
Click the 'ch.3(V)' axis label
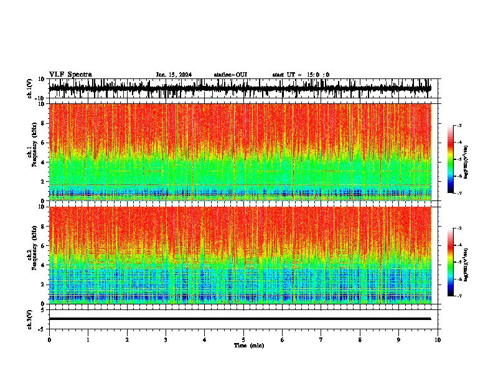(x=30, y=320)
